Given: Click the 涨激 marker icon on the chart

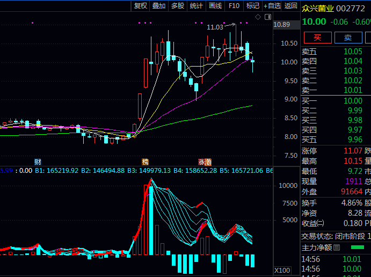Looking at the screenshot, I should point(204,162).
